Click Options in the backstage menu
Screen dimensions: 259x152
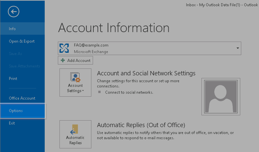(23, 111)
